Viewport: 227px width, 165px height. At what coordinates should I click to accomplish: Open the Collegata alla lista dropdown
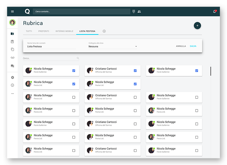(x=113, y=46)
